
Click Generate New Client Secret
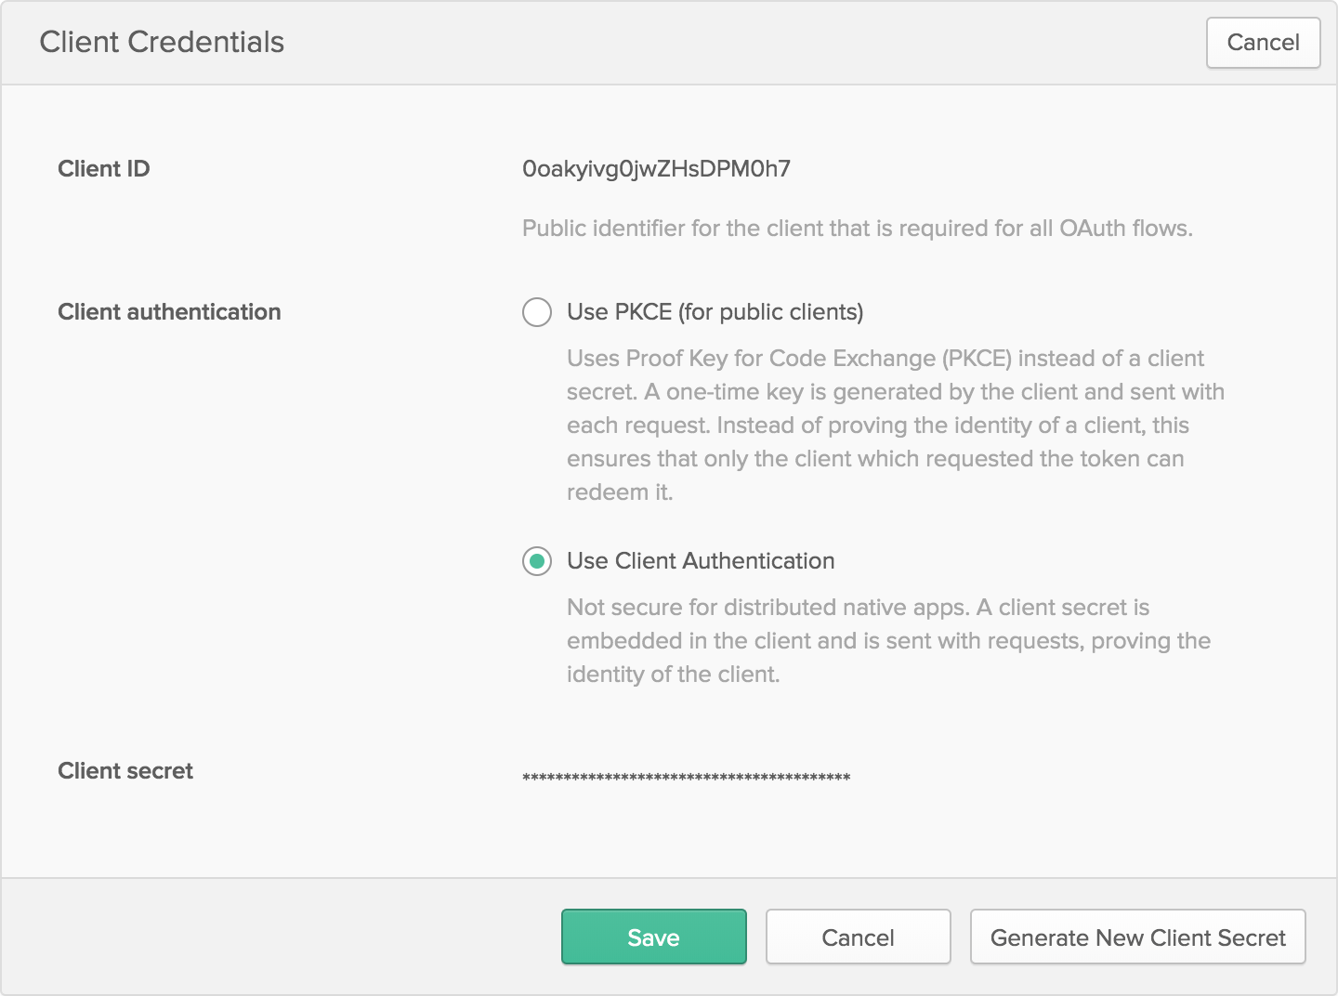1137,937
